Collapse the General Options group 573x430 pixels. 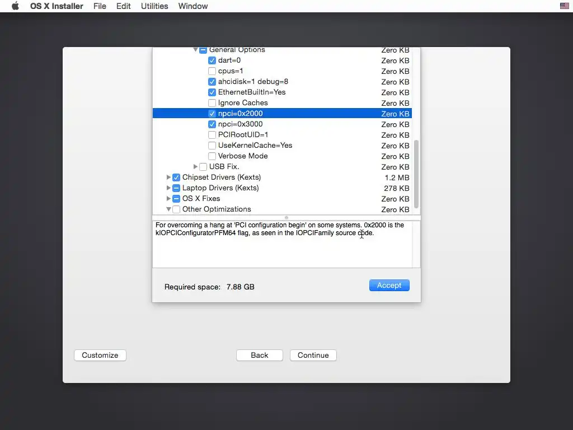click(x=195, y=49)
